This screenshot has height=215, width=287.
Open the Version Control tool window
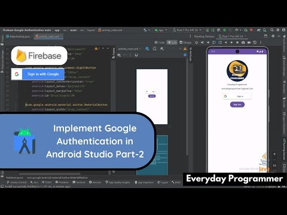click(x=17, y=182)
